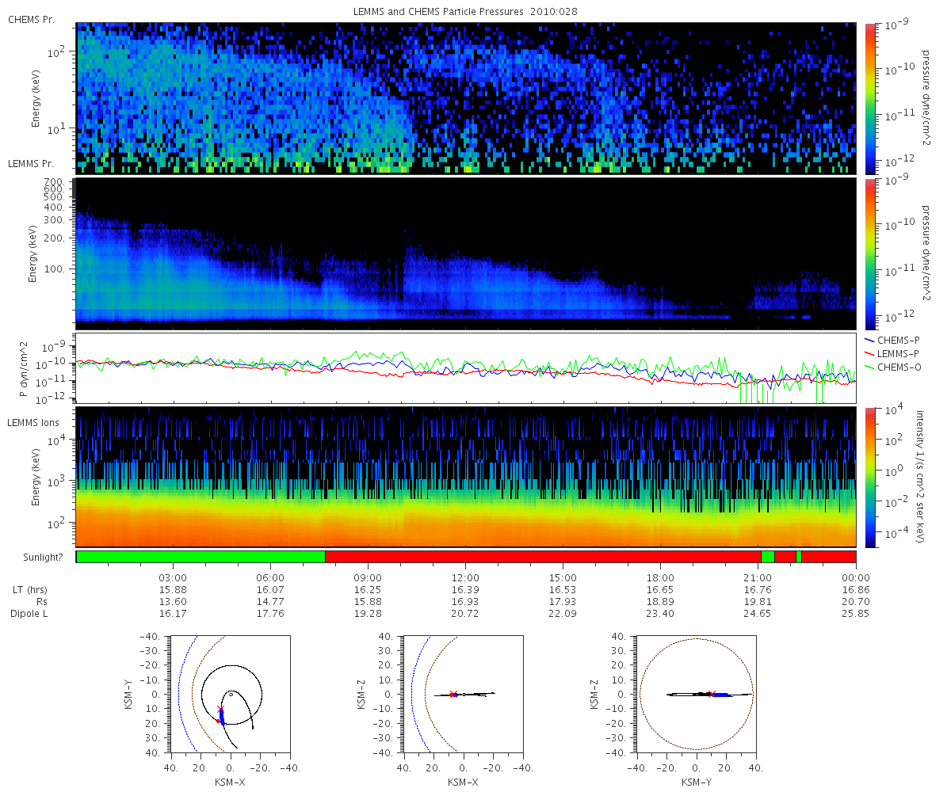Click the red X marker in KSM-X/KSM-Z plot
The width and height of the screenshot is (951, 792).
[453, 694]
